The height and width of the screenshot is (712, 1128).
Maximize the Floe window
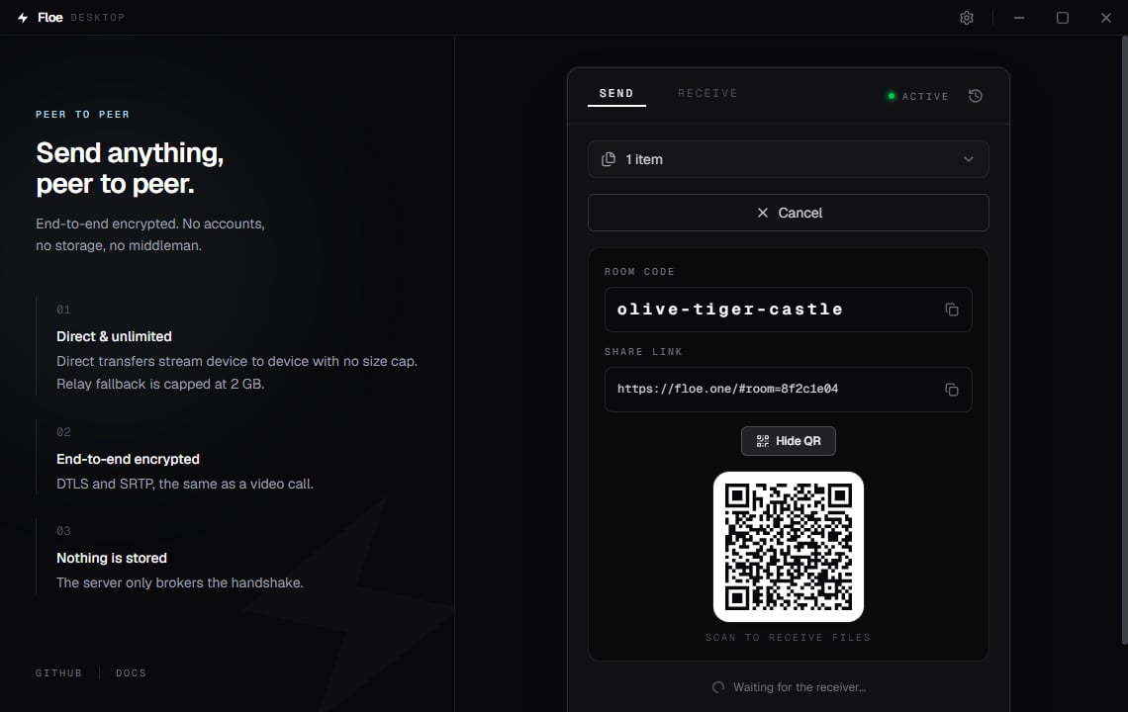click(1062, 18)
